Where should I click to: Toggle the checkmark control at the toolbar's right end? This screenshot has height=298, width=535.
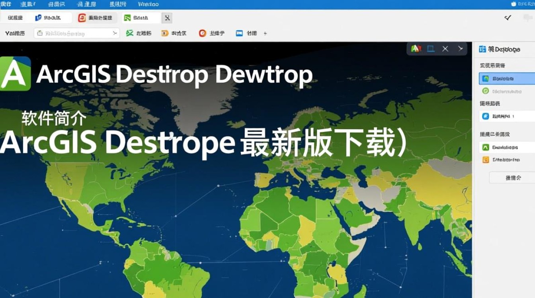(x=508, y=17)
